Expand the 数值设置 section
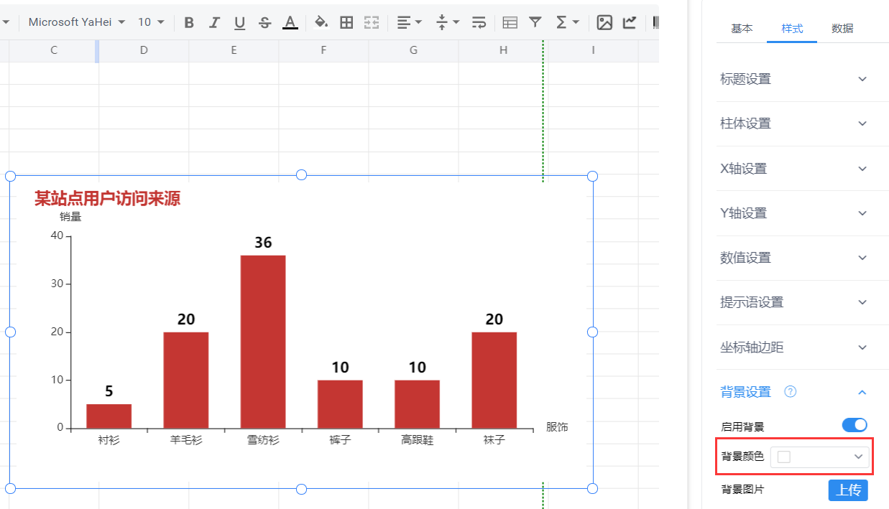Screen dimensions: 889x509 pyautogui.click(x=794, y=258)
